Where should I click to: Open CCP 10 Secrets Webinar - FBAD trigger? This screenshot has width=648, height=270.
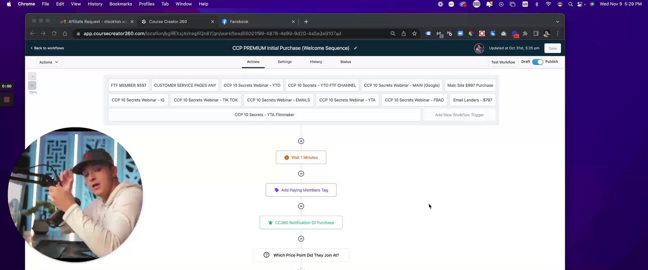(414, 100)
